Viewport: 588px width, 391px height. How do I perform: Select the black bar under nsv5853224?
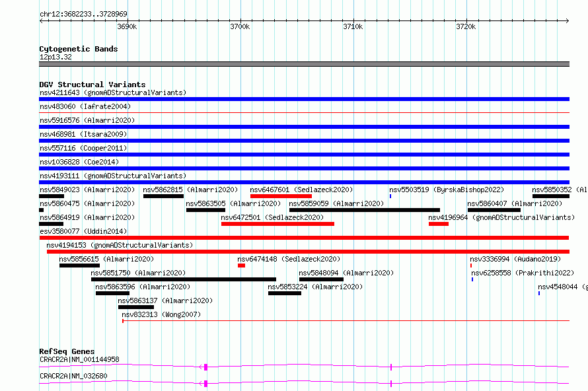[285, 293]
